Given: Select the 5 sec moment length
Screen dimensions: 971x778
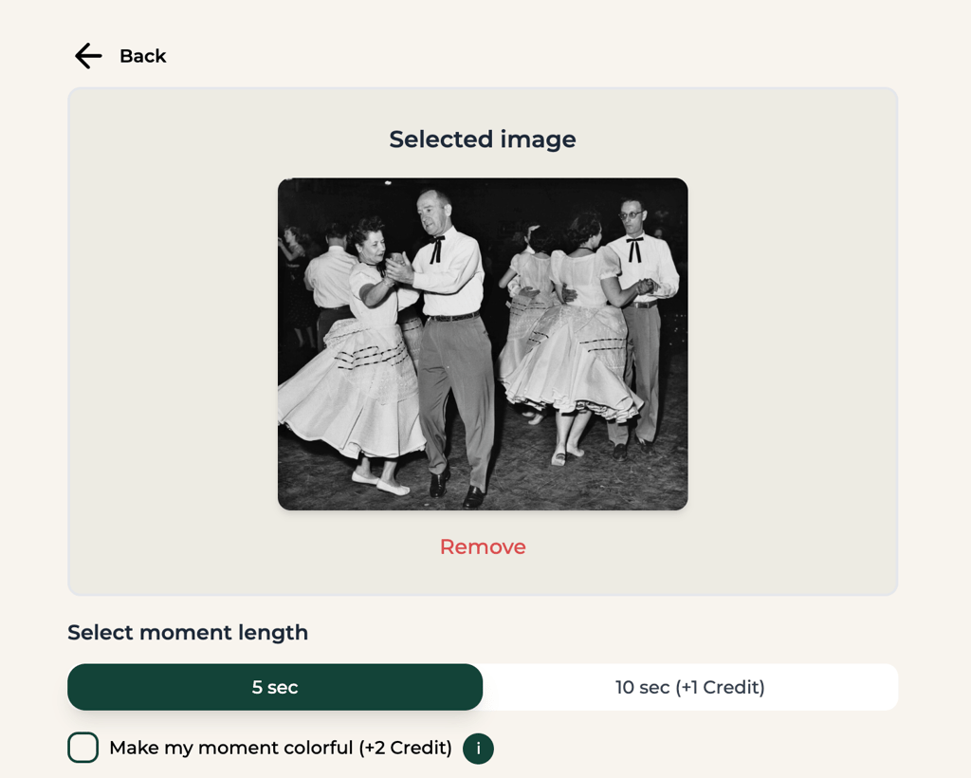Looking at the screenshot, I should click(x=275, y=687).
